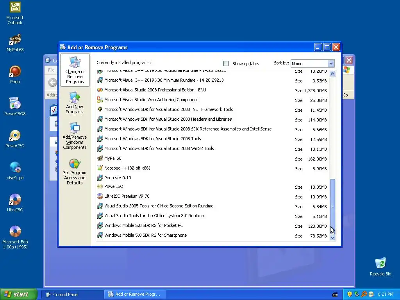This screenshot has width=400, height=300.
Task: Click Add or Remove Programs taskbar button
Action: (135, 295)
